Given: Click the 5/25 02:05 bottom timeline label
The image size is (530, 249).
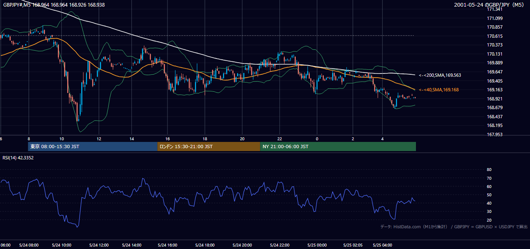Looking at the screenshot, I should [x=353, y=245].
